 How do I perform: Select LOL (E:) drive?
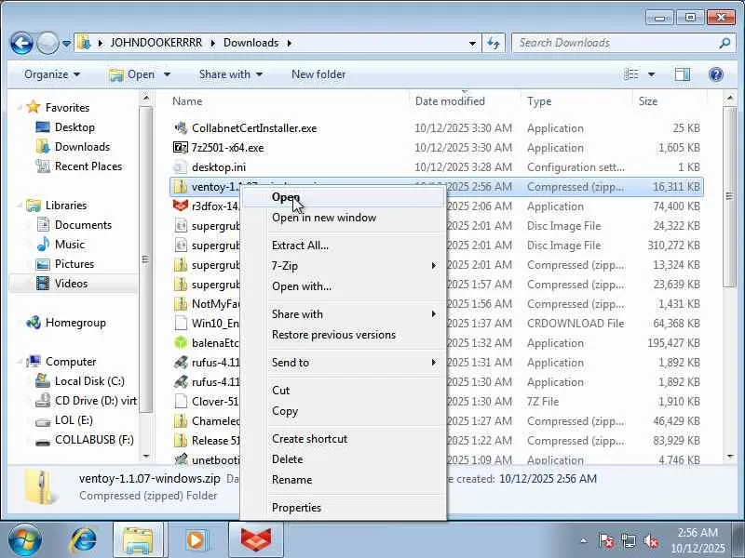74,420
